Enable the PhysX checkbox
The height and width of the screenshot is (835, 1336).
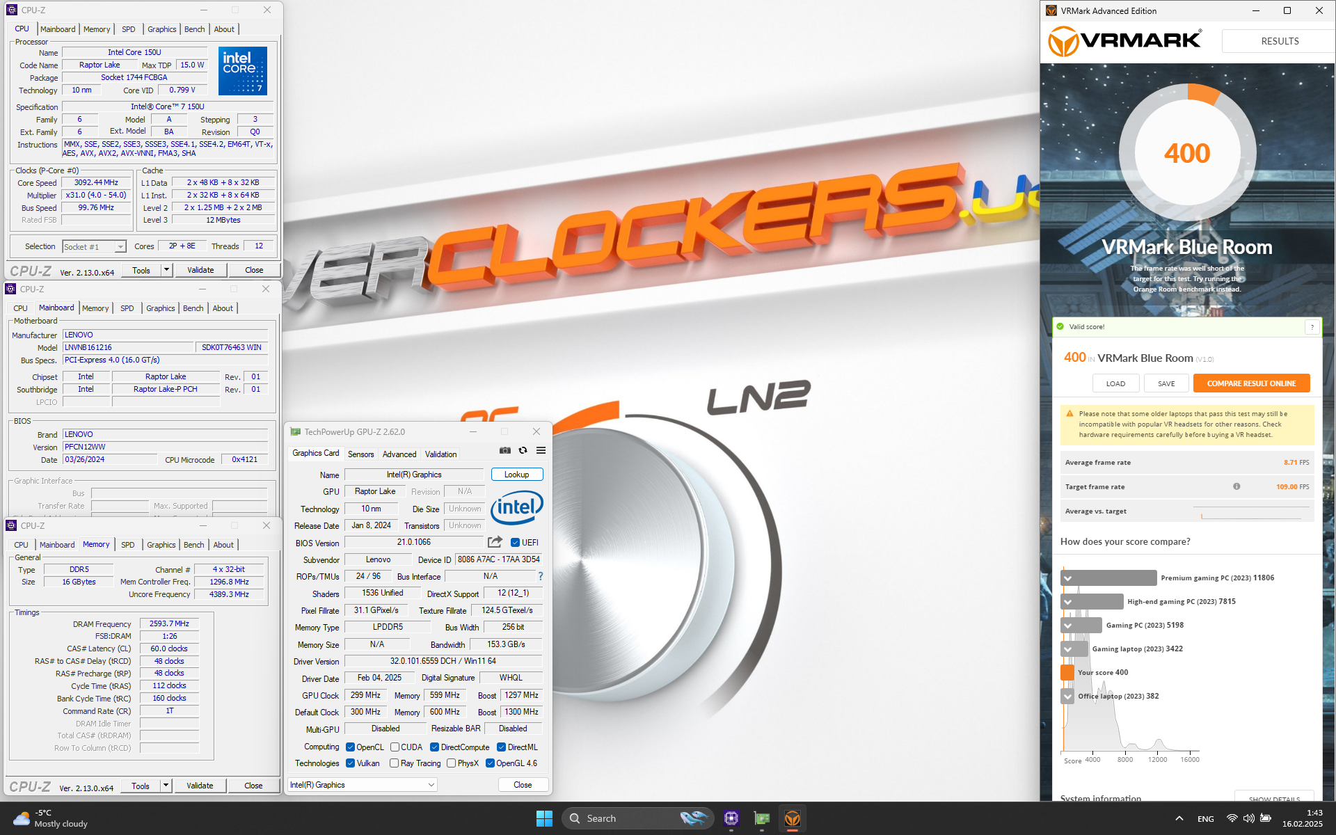pyautogui.click(x=451, y=763)
